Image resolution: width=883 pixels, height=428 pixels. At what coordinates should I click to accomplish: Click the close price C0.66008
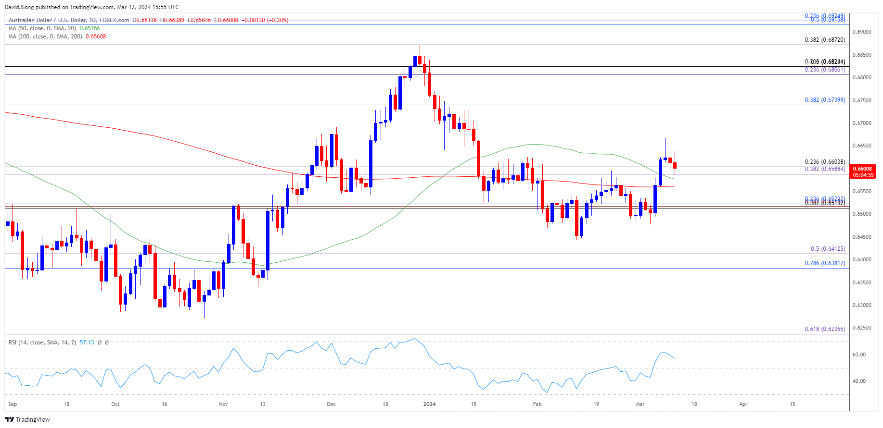pyautogui.click(x=226, y=20)
